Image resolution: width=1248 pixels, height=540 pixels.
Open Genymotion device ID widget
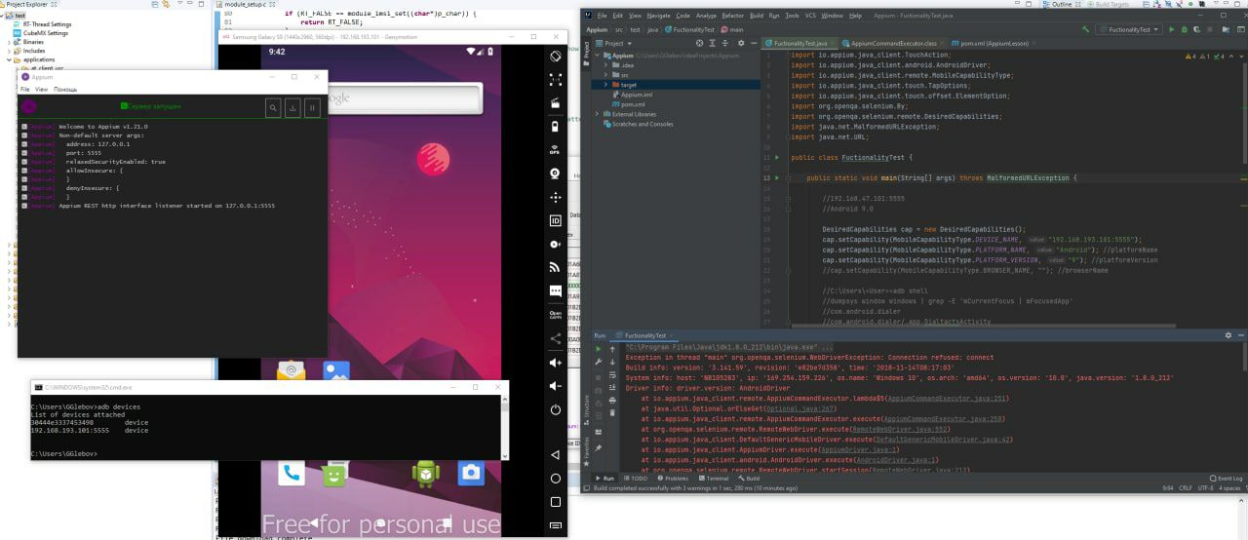(x=555, y=220)
